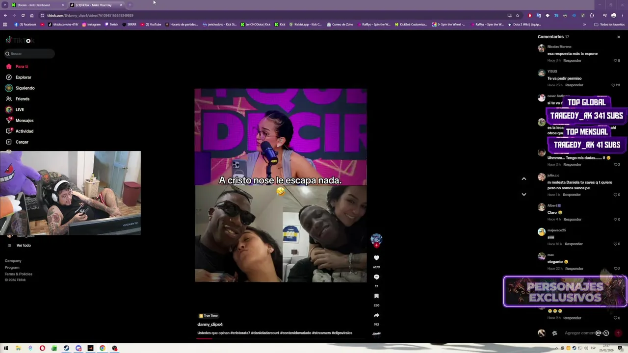
Task: Open Steam from the taskbar
Action: tap(66, 348)
